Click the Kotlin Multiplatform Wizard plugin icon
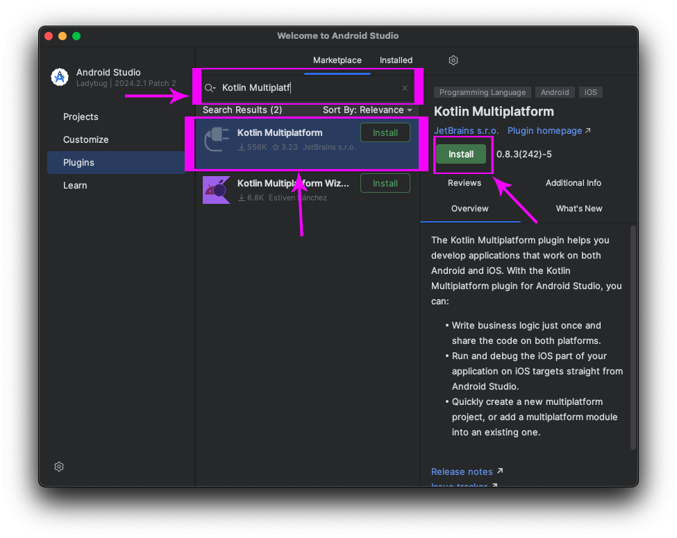The width and height of the screenshot is (677, 538). [217, 190]
